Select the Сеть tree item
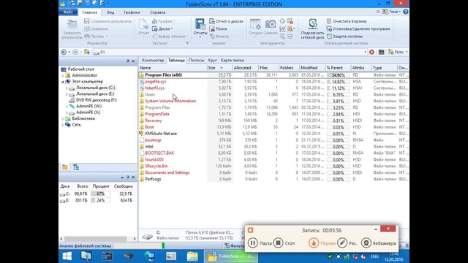The image size is (468, 263). [x=76, y=125]
